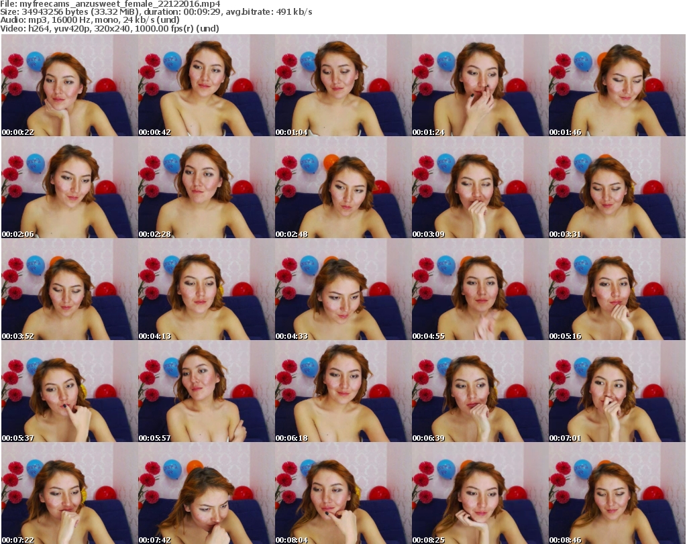Pick the frame at 00:01:46
Screen dimensions: 687x544
pos(617,86)
